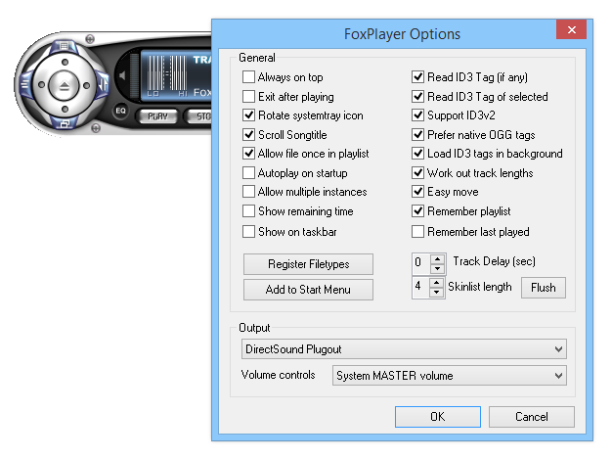612x459 pixels.
Task: Open the EQ equalizer button
Action: click(x=121, y=111)
